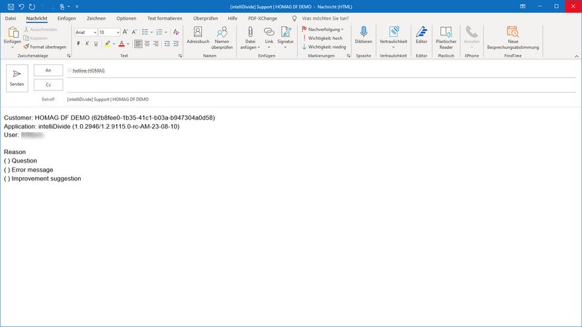Image resolution: width=582 pixels, height=327 pixels.
Task: Open the Datei tab
Action: pyautogui.click(x=11, y=18)
